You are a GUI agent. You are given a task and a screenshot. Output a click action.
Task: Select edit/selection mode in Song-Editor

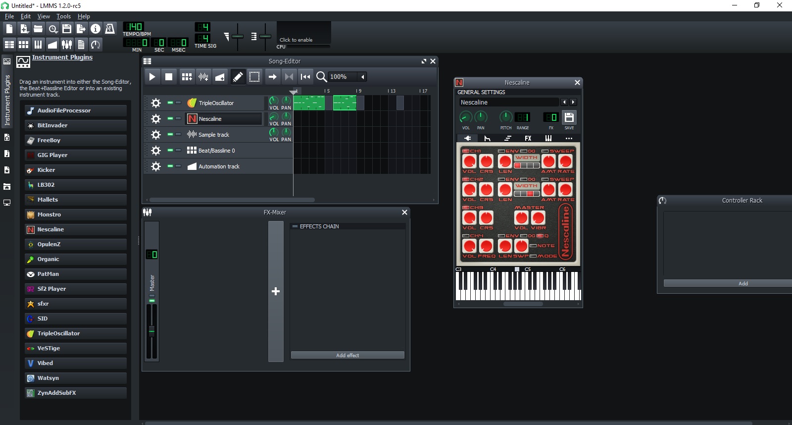[x=254, y=77]
